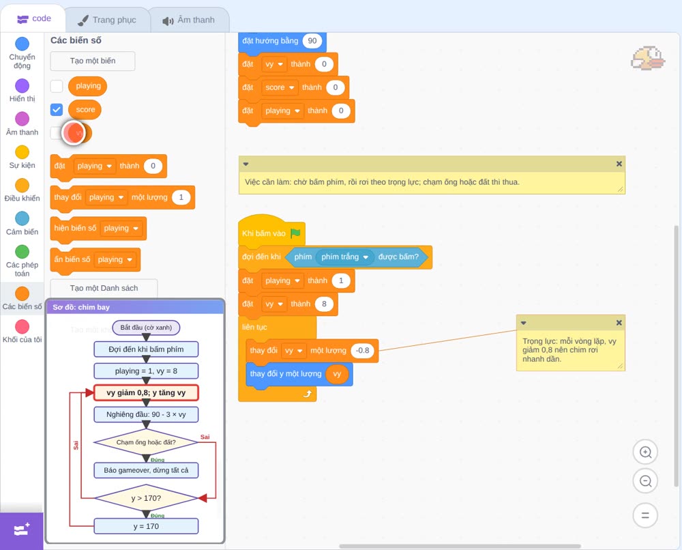Switch to the Trang phục tab
Screen dimensions: 682x550
pyautogui.click(x=107, y=20)
